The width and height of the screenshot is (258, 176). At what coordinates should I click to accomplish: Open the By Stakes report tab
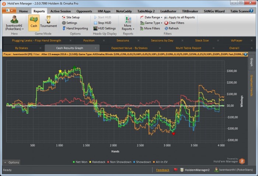21,48
